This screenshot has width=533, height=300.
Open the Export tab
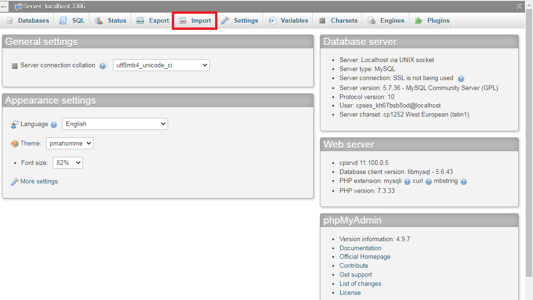(153, 21)
